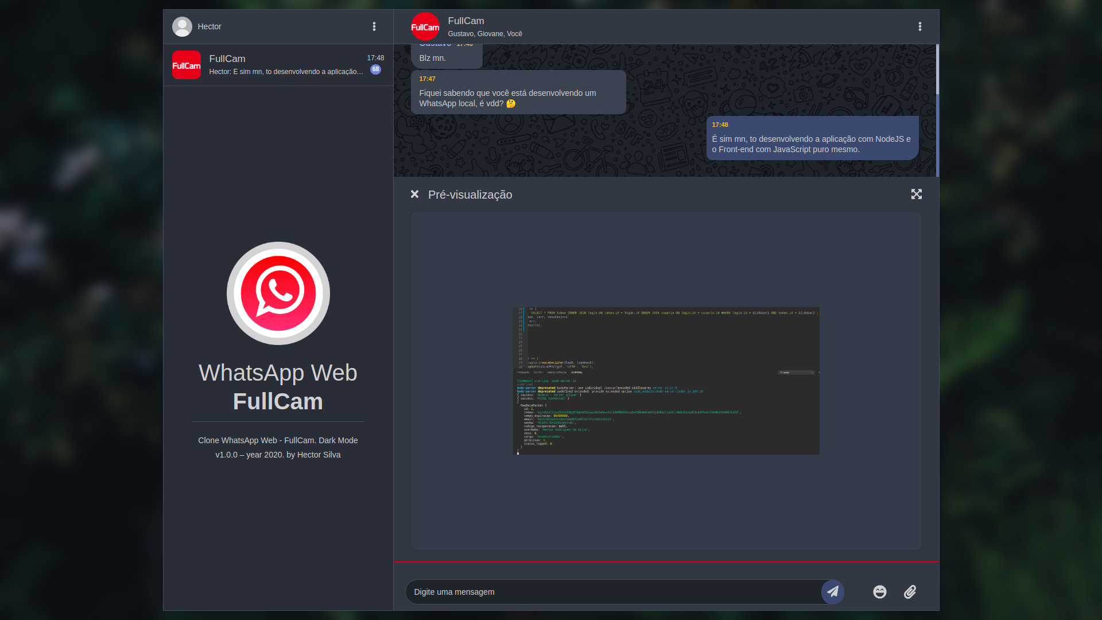Click the 'Hector' username in sidebar header
This screenshot has height=620, width=1102.
209,26
